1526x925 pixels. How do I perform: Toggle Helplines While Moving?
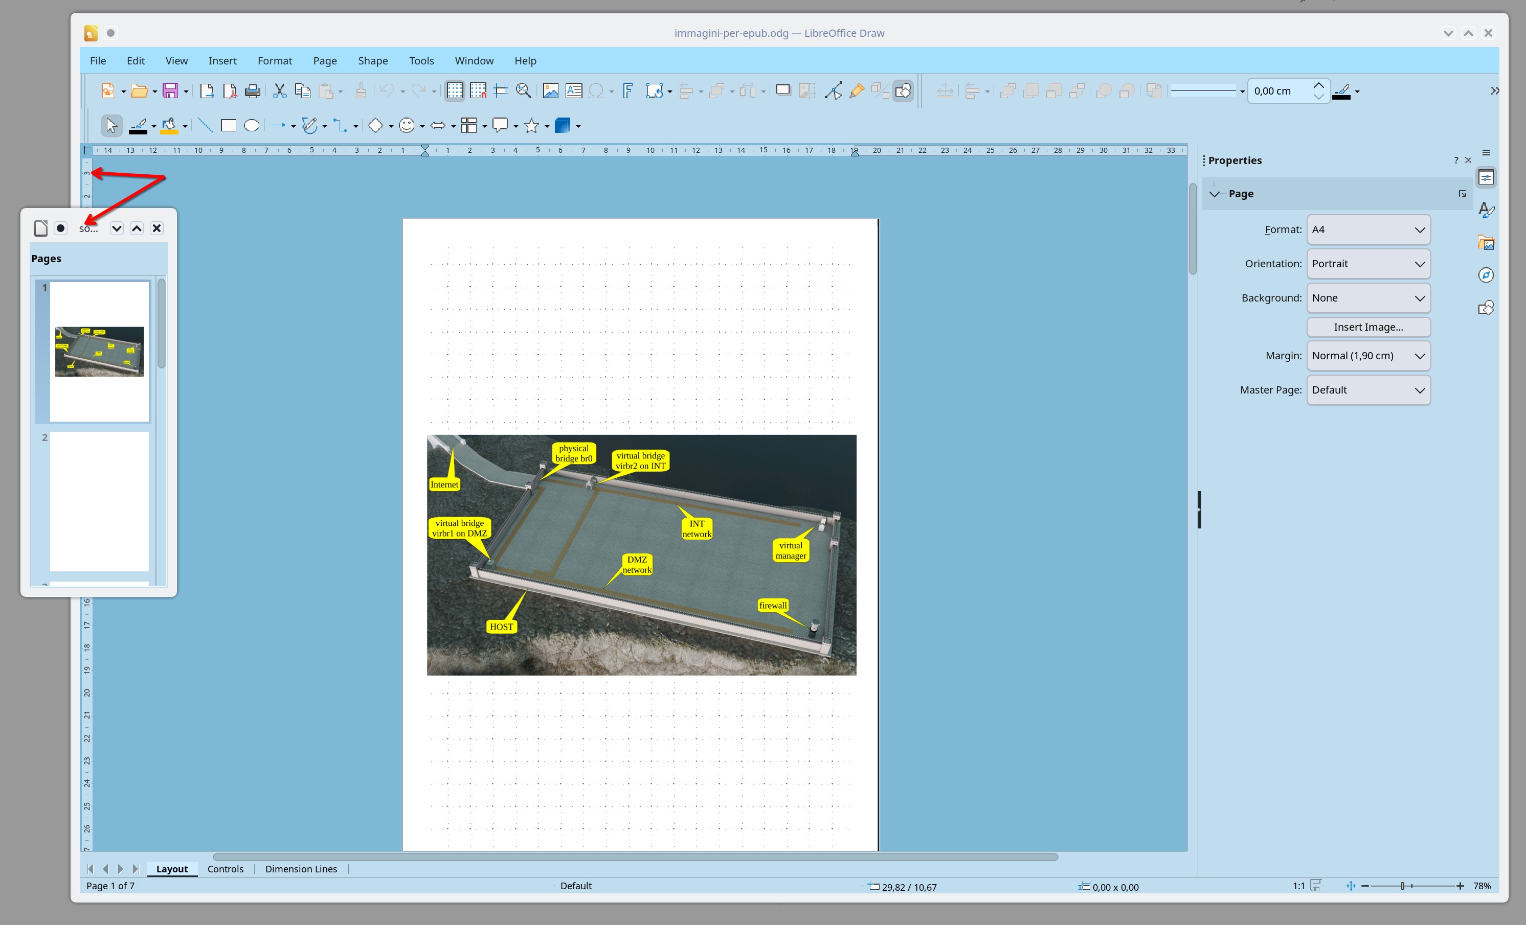click(x=501, y=91)
